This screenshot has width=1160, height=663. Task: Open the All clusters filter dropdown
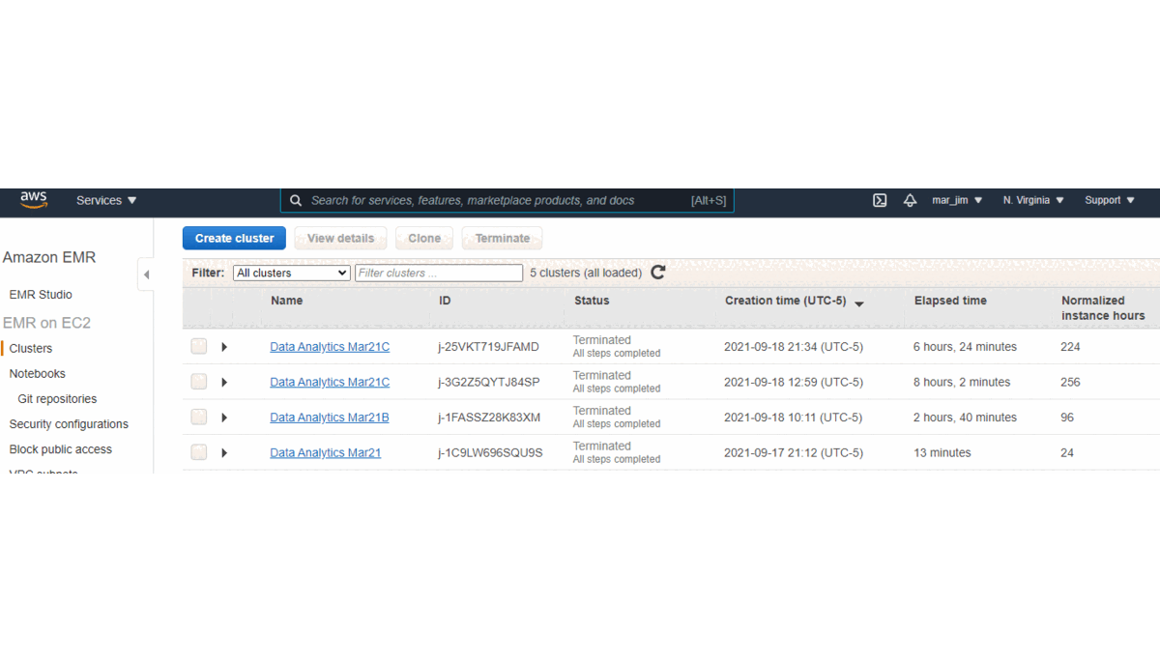point(292,273)
